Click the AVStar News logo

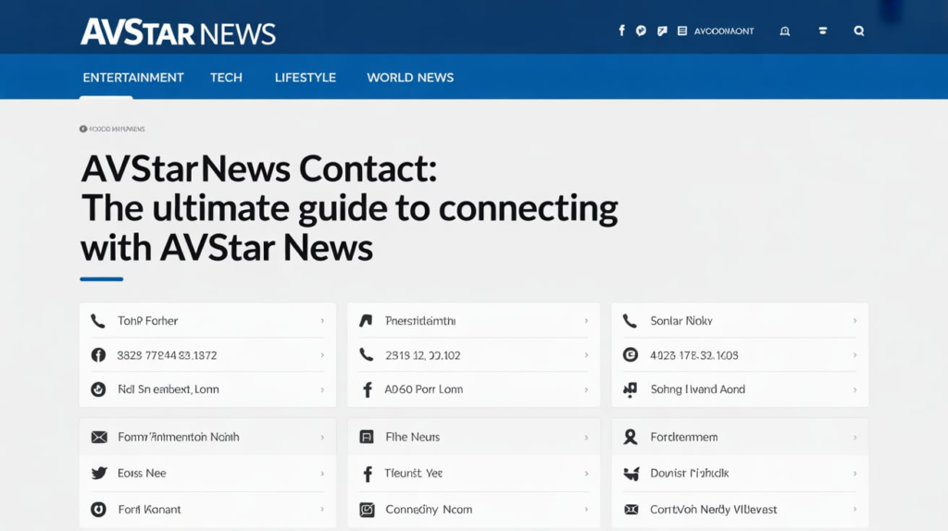[x=178, y=32]
